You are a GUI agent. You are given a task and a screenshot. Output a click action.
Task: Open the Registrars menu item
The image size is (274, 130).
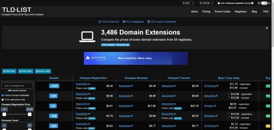tap(240, 11)
